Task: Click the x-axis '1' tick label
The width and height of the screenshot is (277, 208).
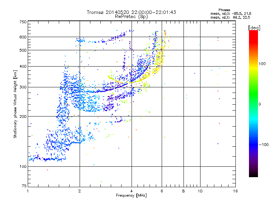Action: (x=28, y=191)
